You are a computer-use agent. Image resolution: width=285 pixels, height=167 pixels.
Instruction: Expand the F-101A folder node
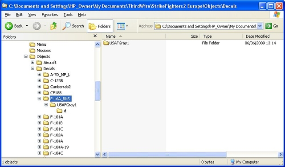click(39, 117)
